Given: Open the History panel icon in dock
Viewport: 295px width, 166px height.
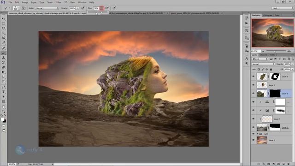Looking at the screenshot, I should point(247,18).
